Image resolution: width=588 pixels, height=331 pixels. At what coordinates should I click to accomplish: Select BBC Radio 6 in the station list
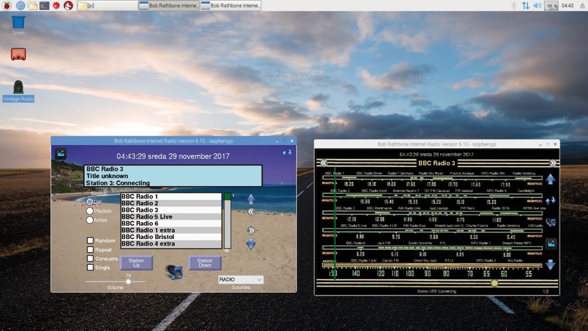tap(171, 223)
